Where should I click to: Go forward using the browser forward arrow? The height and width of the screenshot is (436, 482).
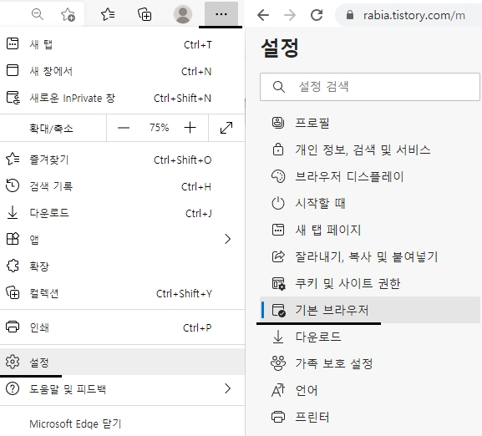[x=290, y=15]
